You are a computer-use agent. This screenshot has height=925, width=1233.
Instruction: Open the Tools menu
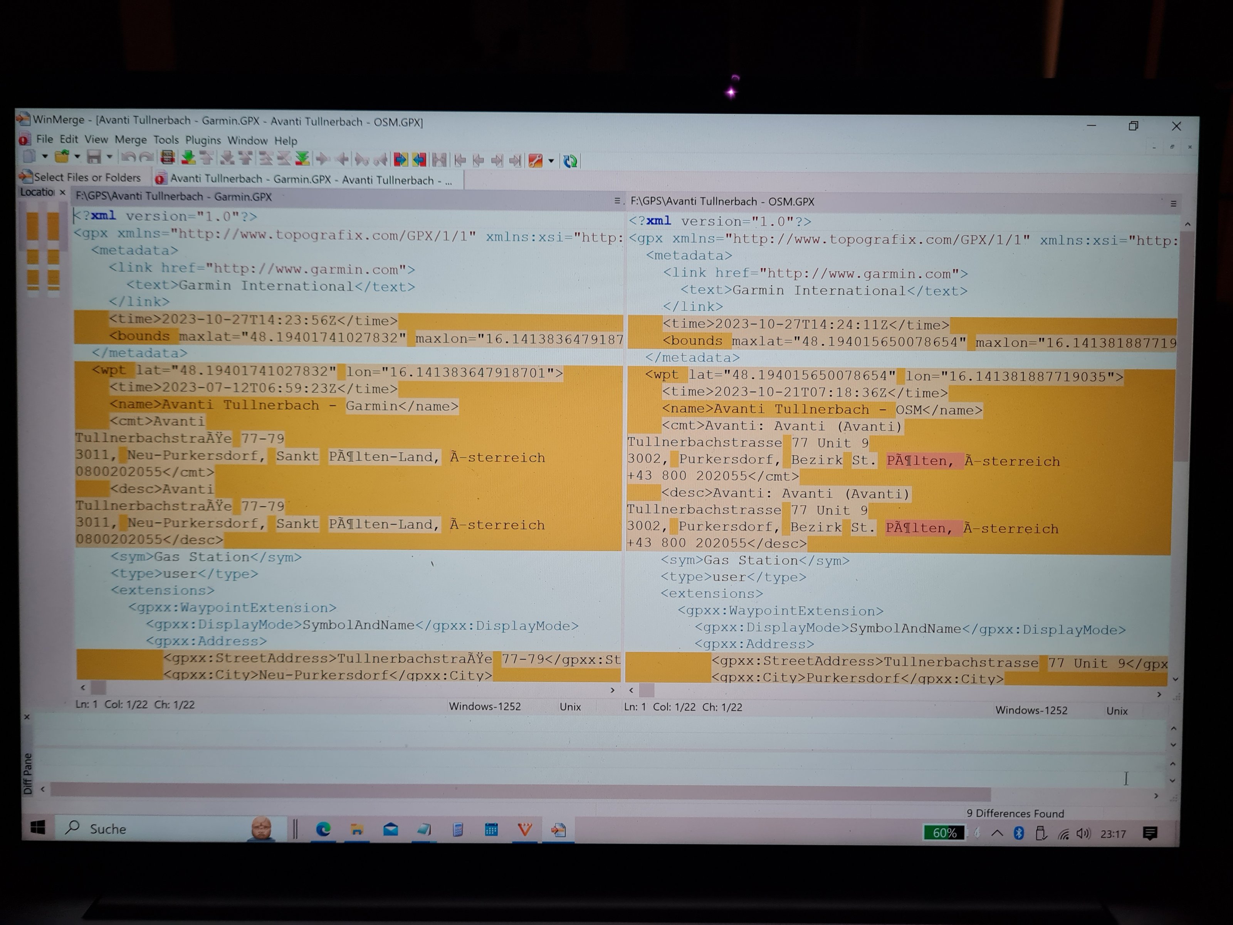click(x=166, y=140)
